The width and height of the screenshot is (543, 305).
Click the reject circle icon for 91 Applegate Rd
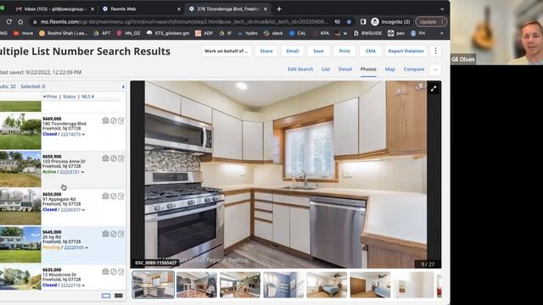click(113, 196)
